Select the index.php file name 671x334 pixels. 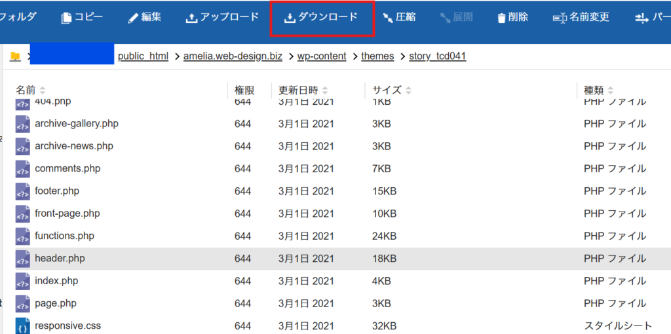point(56,281)
